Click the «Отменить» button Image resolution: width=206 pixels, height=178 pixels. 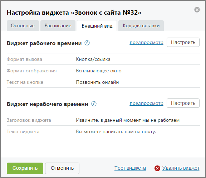tap(62, 168)
